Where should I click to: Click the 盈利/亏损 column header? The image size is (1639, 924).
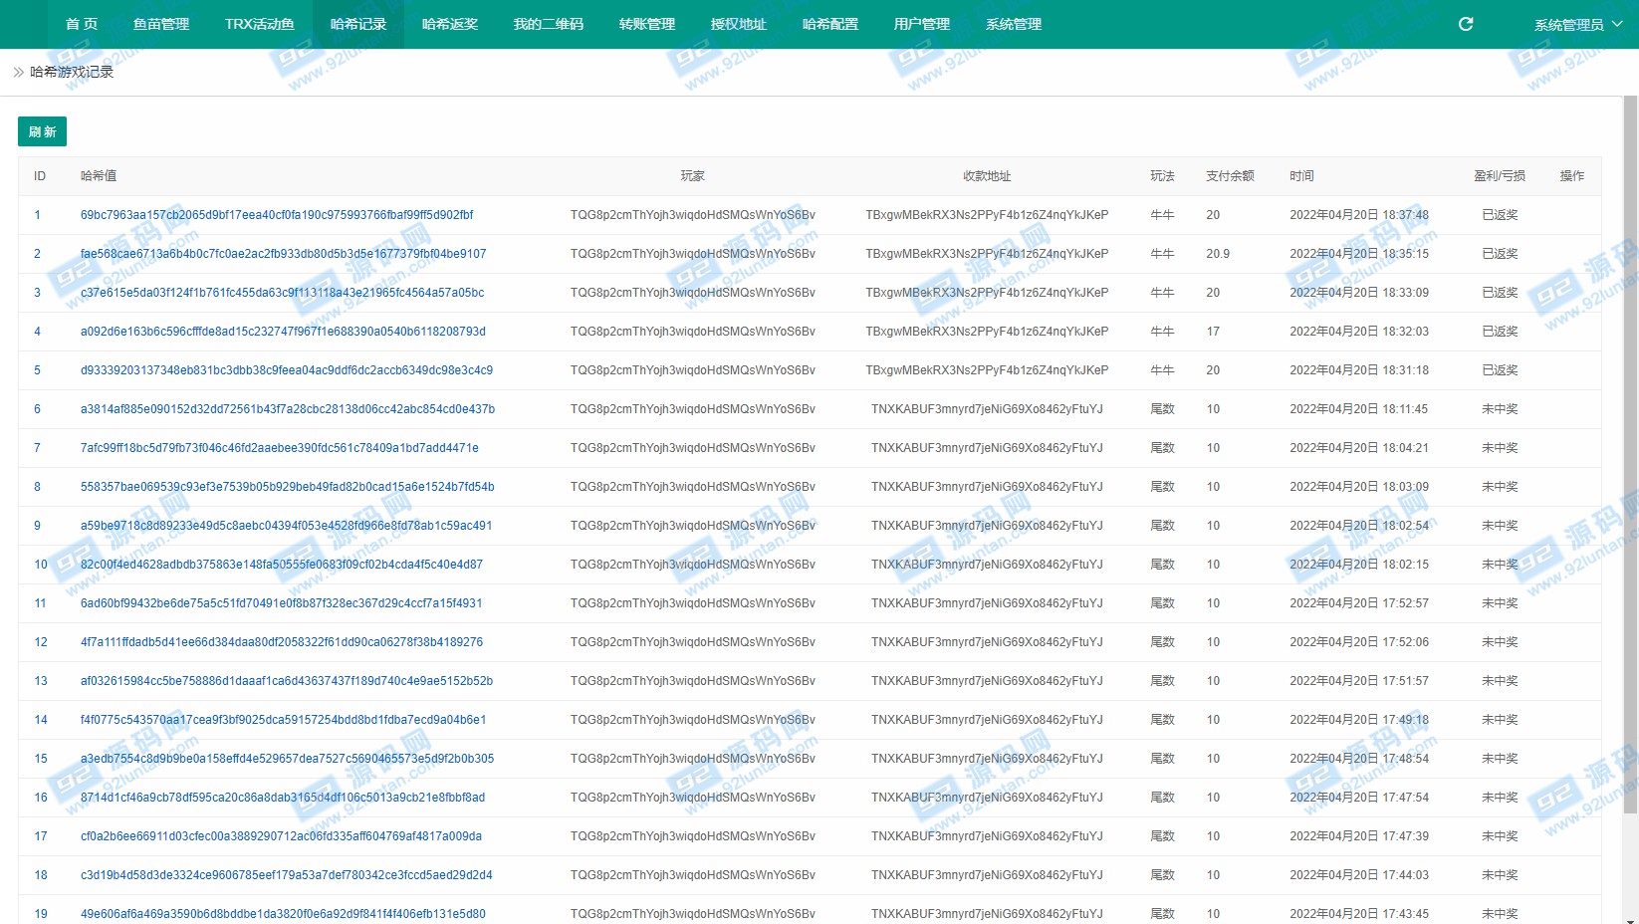pos(1500,176)
